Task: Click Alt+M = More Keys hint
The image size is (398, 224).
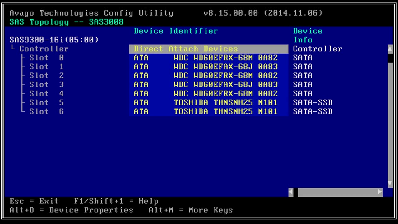Action: click(191, 210)
